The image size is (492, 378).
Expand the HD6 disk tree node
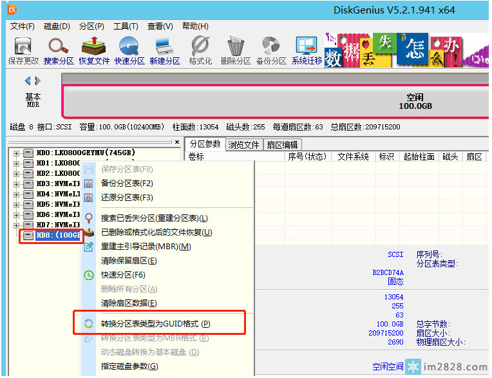16,215
